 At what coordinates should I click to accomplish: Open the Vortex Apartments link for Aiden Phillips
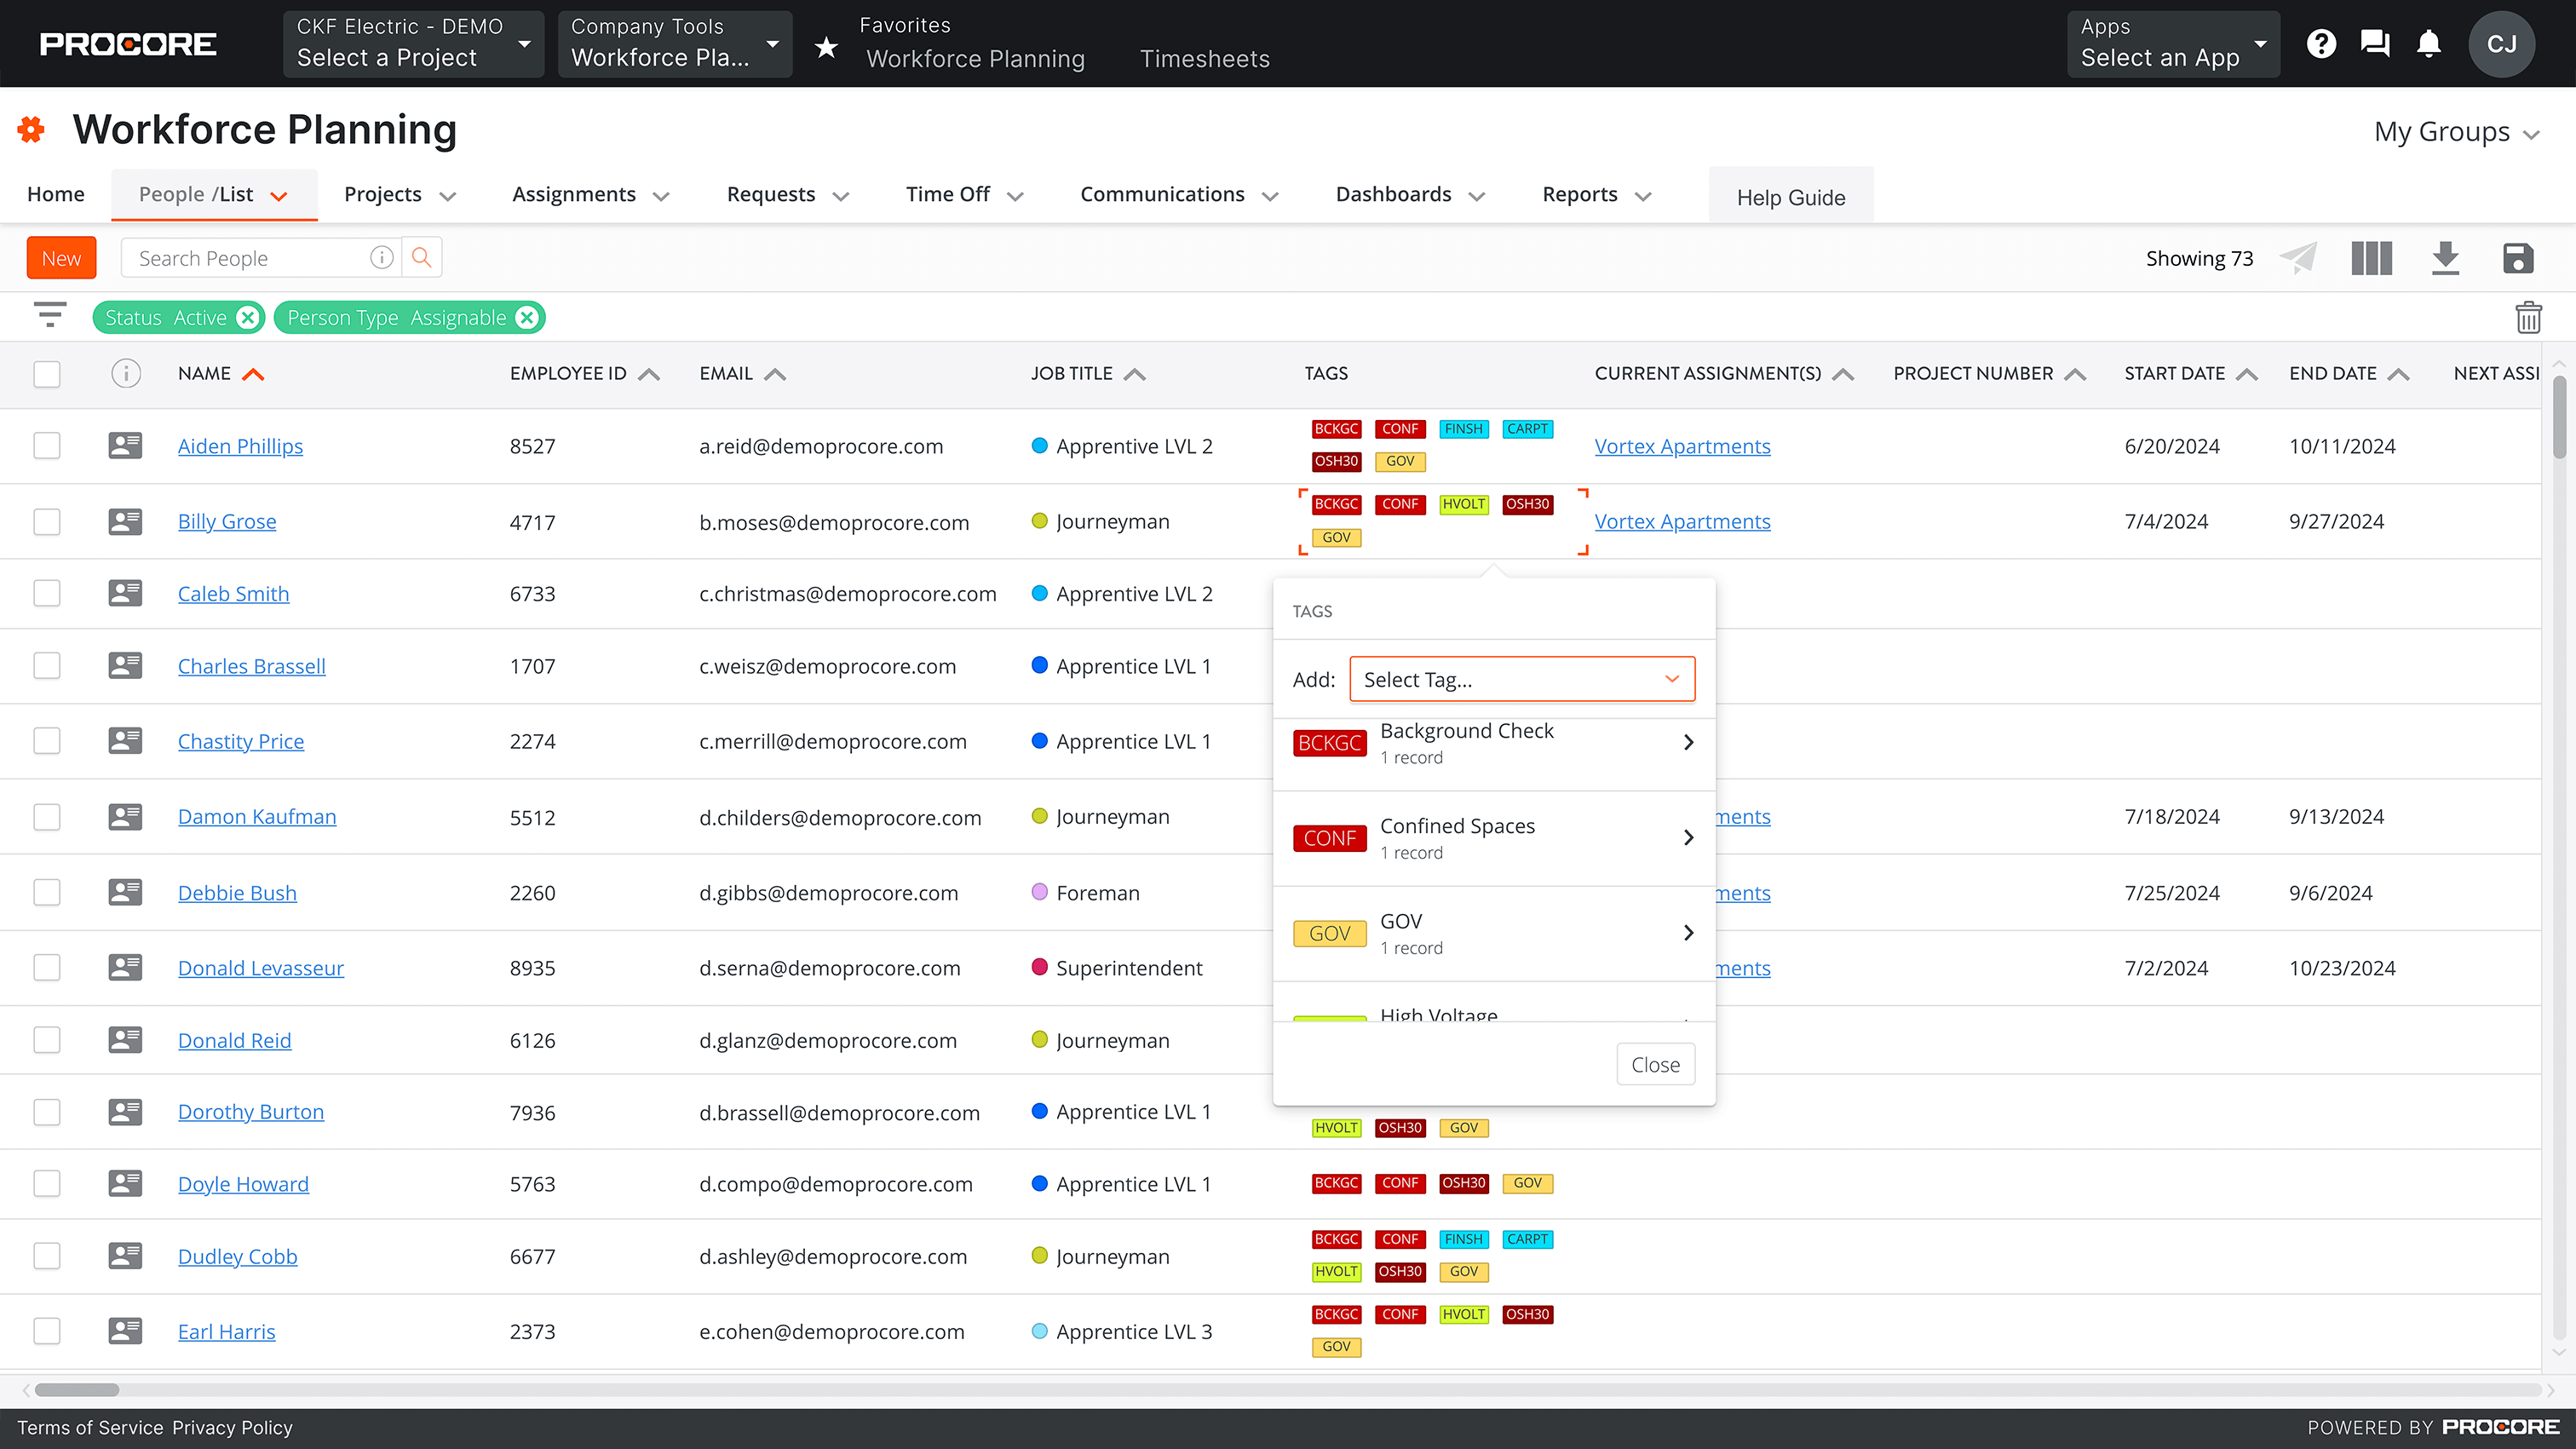click(x=1682, y=446)
